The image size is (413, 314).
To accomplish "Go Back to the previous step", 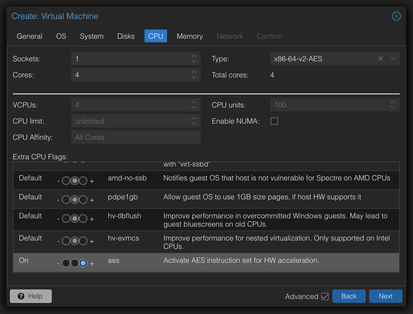I will [349, 296].
